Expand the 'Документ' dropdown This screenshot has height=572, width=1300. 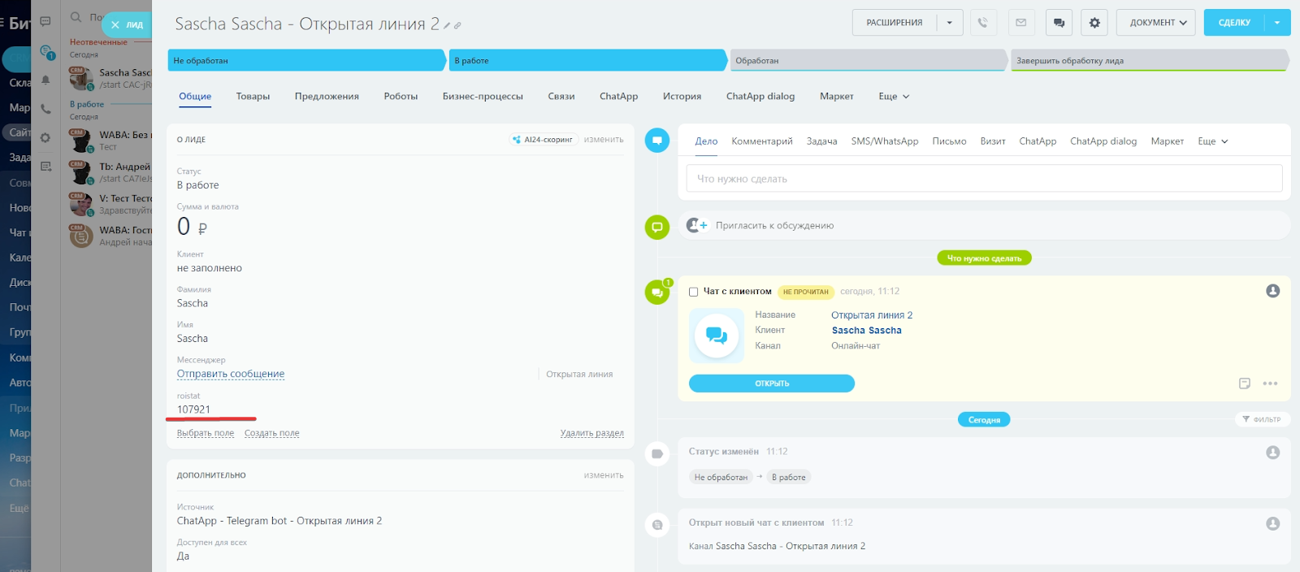(1155, 23)
